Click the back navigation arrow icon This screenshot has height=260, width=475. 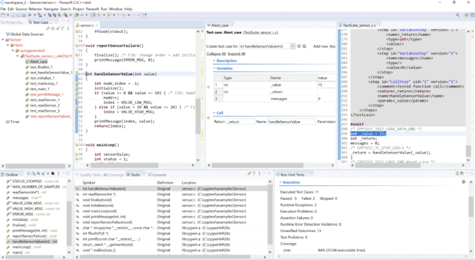click(x=124, y=15)
